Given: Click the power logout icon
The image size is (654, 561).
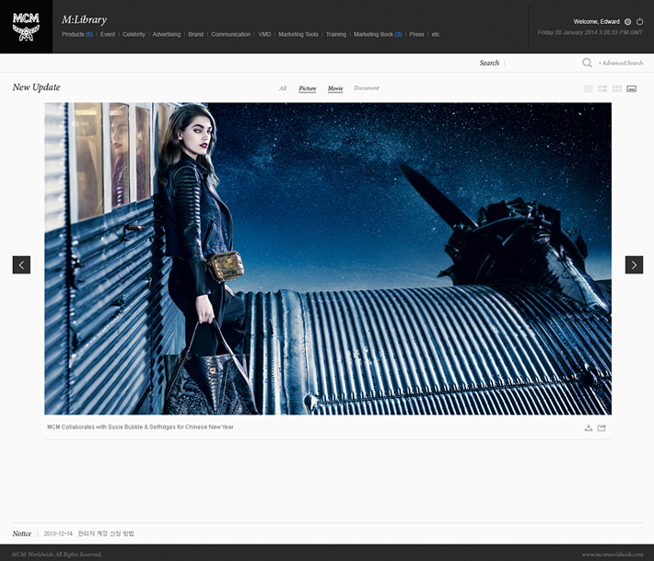Looking at the screenshot, I should 640,21.
